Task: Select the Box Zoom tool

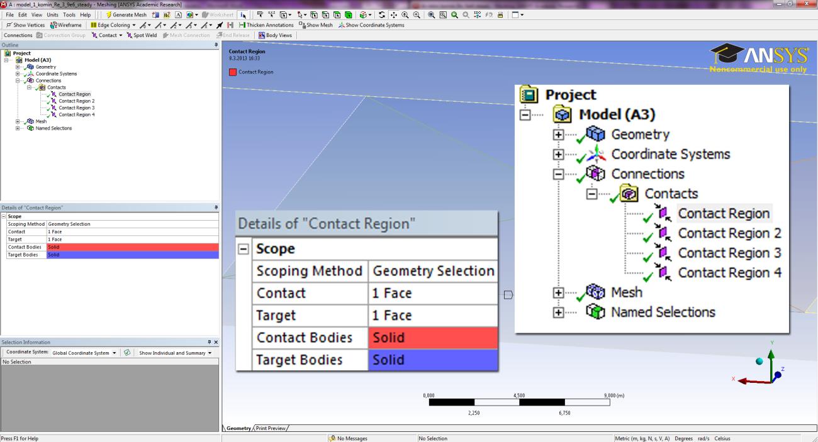Action: click(416, 14)
